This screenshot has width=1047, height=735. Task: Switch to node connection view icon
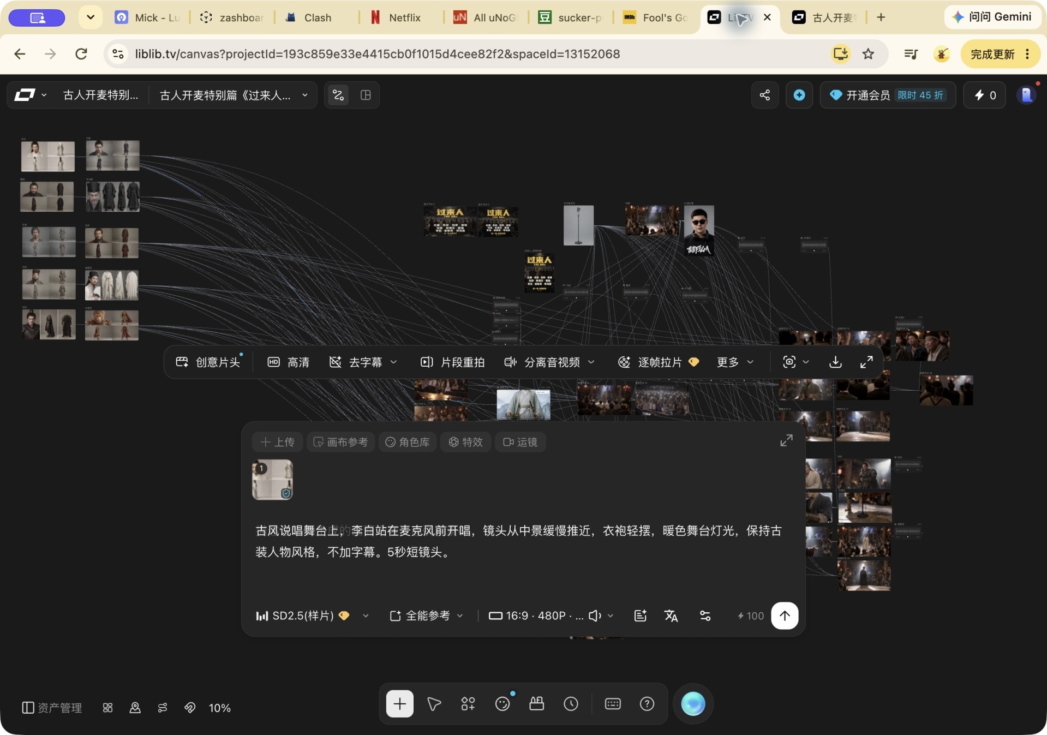pos(338,95)
